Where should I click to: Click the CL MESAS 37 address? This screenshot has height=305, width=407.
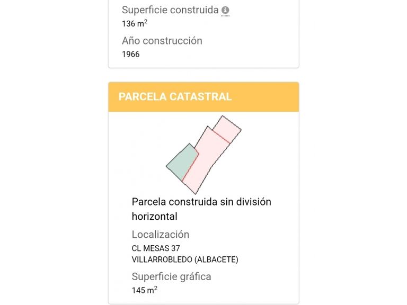pos(156,248)
